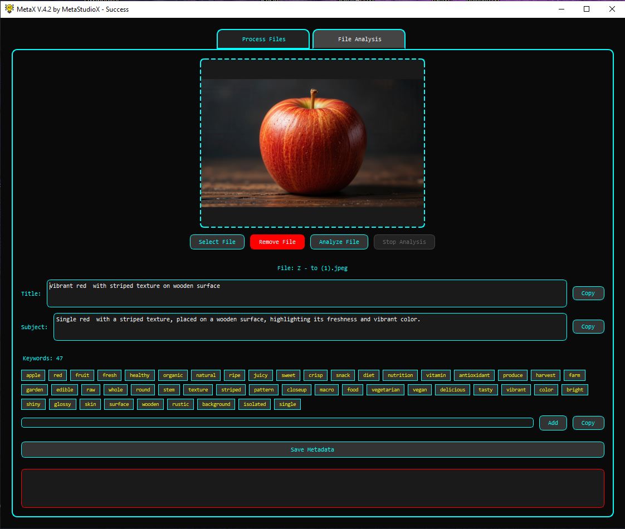625x529 pixels.
Task: Select the 'vibrant' keyword tag
Action: point(516,390)
